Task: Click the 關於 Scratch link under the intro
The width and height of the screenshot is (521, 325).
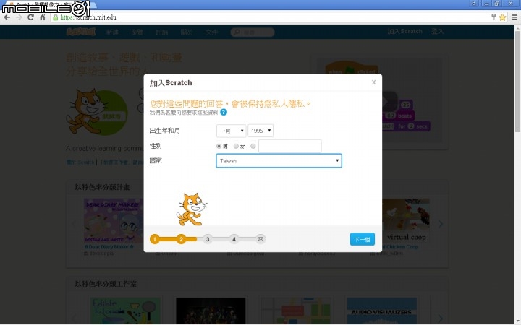Action: pyautogui.click(x=80, y=162)
